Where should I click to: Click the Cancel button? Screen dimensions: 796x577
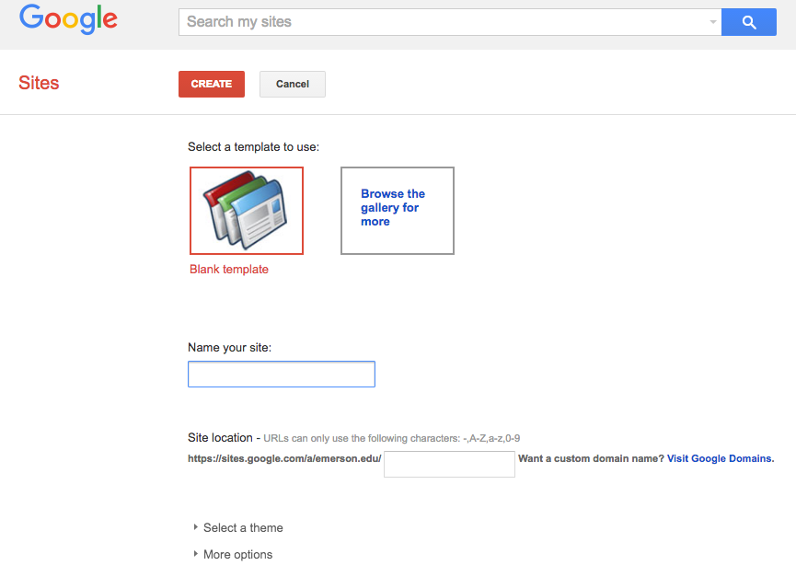pos(293,84)
